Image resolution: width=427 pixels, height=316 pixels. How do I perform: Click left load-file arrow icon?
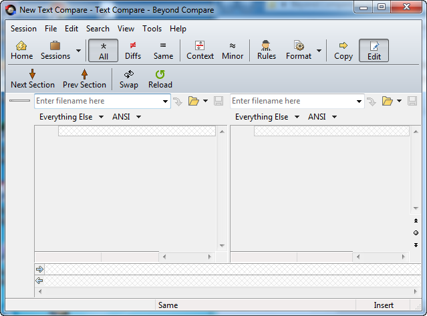click(178, 102)
